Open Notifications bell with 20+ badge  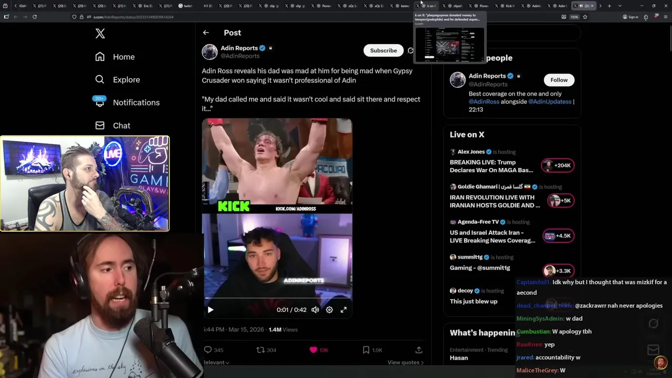click(x=100, y=102)
